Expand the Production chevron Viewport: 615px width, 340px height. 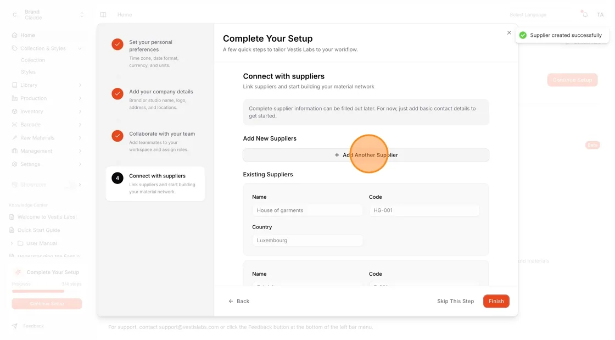click(80, 98)
